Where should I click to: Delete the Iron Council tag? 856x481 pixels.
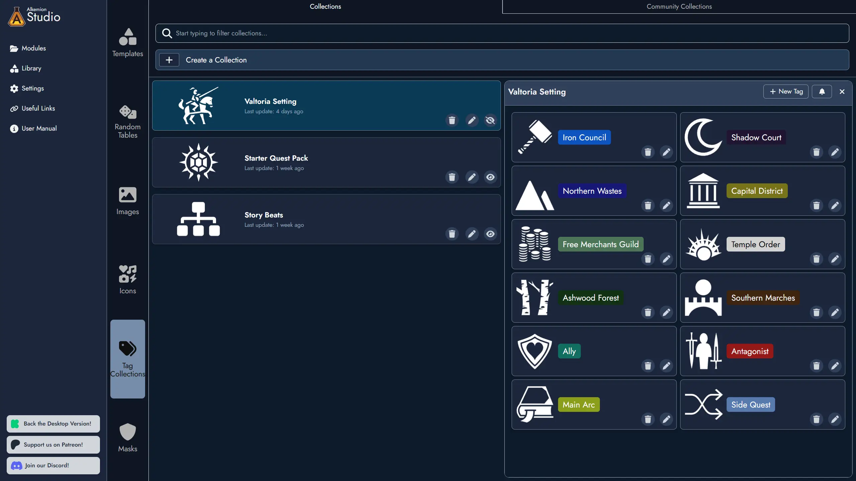pos(648,152)
